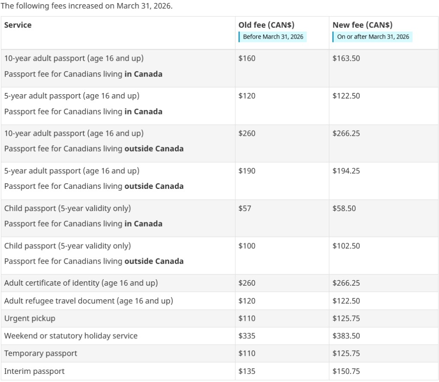Click the "Interim passport" service label
Image resolution: width=439 pixels, height=382 pixels.
pyautogui.click(x=34, y=371)
